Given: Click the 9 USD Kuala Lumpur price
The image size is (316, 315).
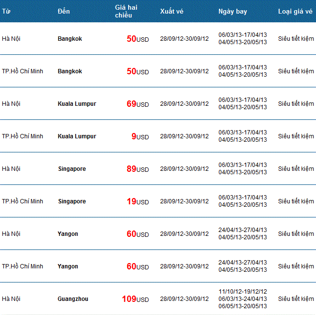Looking at the screenshot, I should point(140,136).
